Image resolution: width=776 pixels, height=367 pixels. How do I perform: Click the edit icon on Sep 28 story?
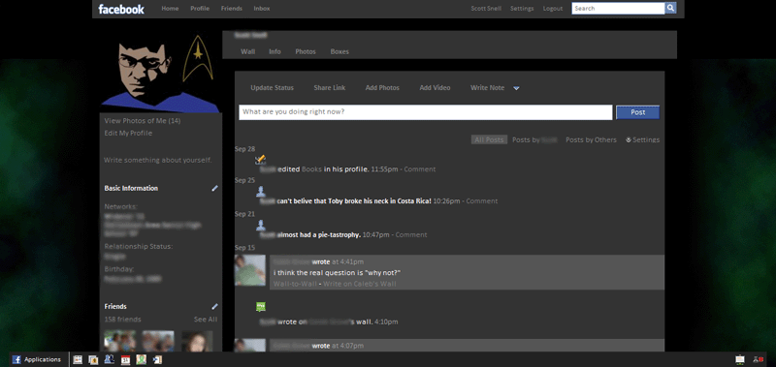(x=260, y=159)
